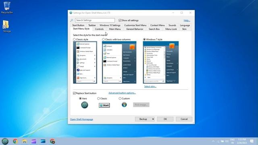258x145 pixels.
Task: Focus the Search Settings input field
Action: [x=95, y=20]
